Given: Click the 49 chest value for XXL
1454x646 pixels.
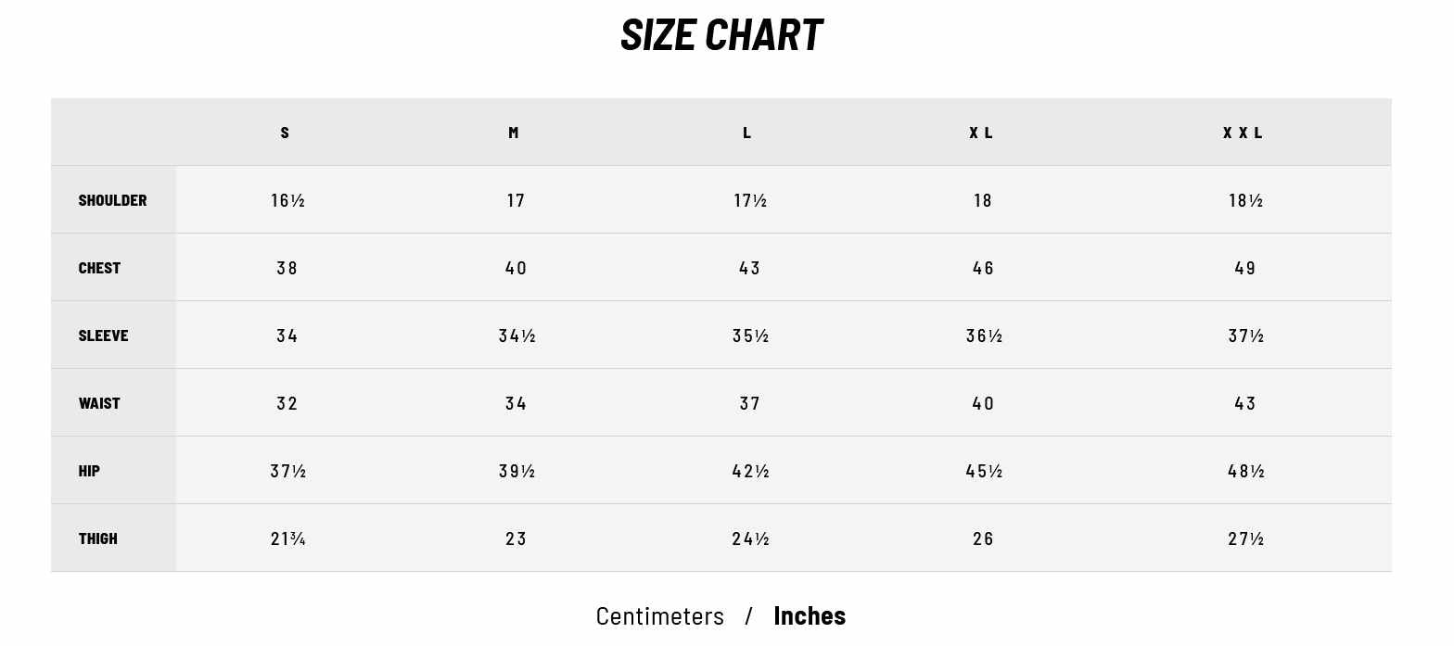Looking at the screenshot, I should (x=1245, y=268).
